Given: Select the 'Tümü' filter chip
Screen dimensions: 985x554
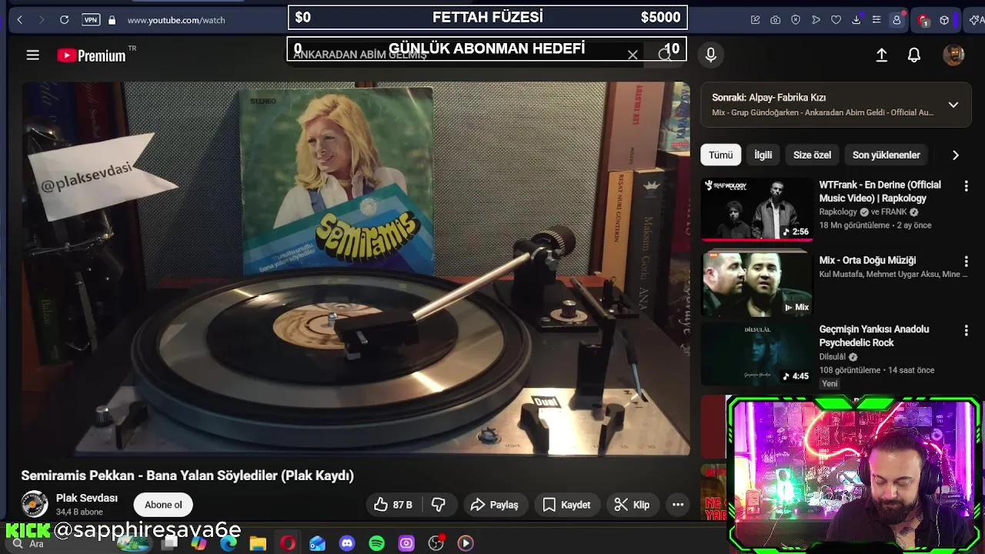Looking at the screenshot, I should [x=720, y=155].
